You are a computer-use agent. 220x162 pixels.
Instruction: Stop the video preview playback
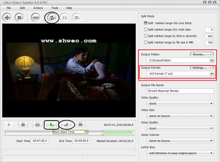tap(37, 124)
